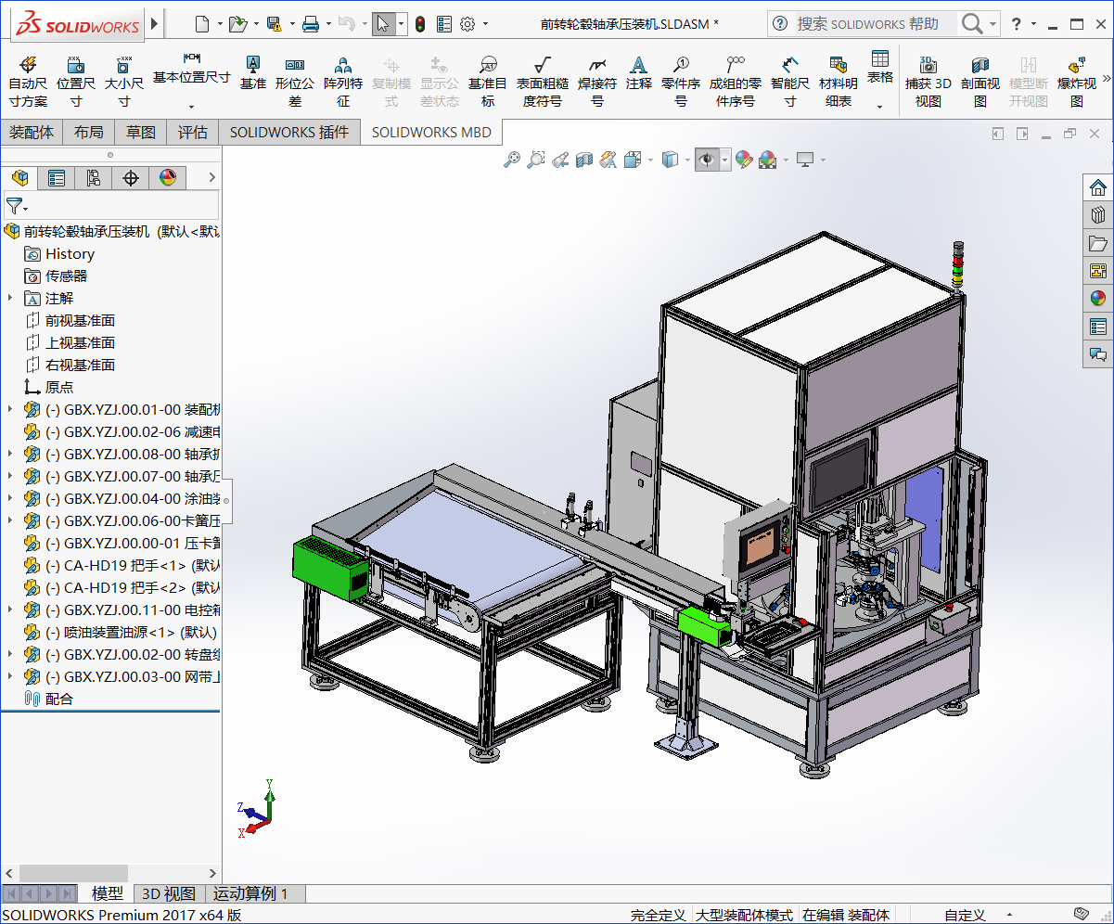The height and width of the screenshot is (924, 1114).
Task: Open the 剖面视图 (Section View) tool
Action: (980, 81)
